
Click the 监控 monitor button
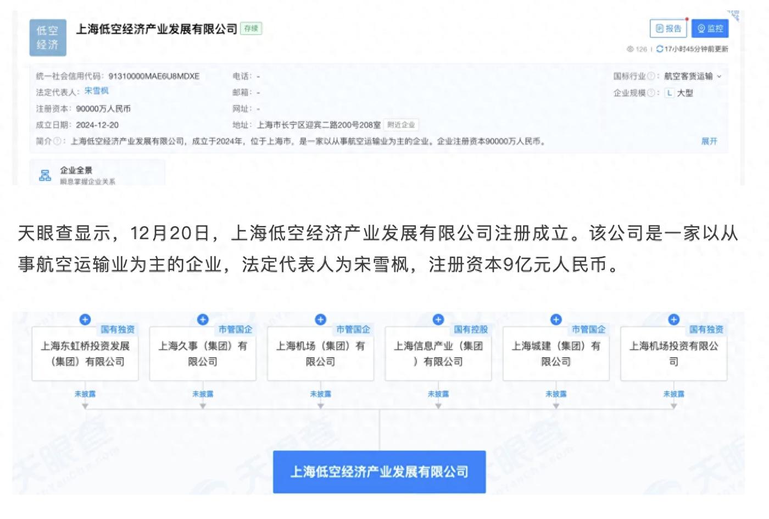click(x=710, y=29)
